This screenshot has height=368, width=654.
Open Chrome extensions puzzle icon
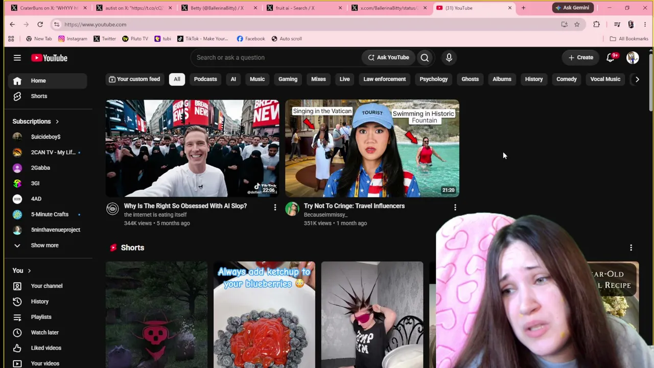pyautogui.click(x=596, y=25)
